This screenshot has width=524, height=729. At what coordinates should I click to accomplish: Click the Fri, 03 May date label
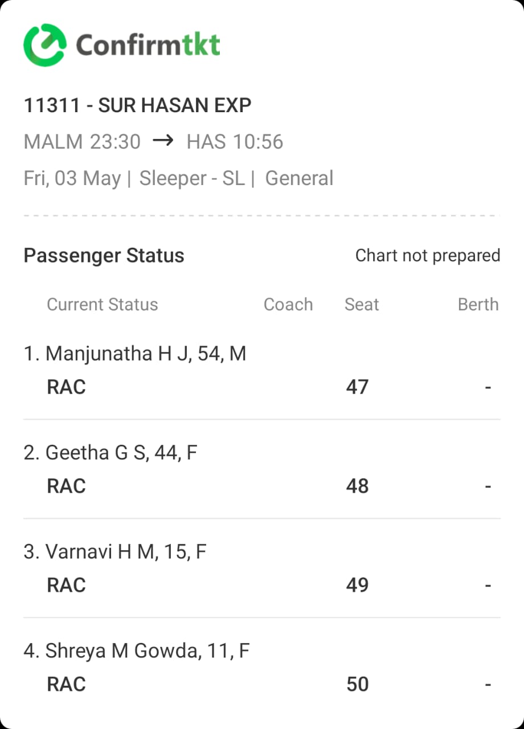(72, 178)
